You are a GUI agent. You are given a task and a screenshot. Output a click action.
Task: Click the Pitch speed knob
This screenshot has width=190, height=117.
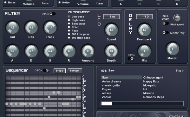(177, 18)
